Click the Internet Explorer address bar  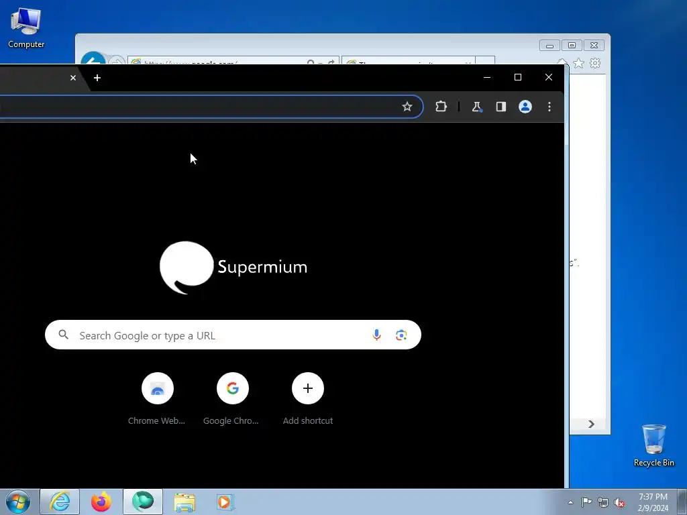pyautogui.click(x=233, y=60)
